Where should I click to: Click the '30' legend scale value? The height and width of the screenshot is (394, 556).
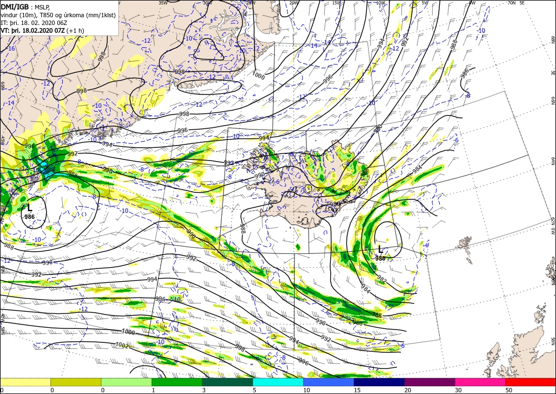coord(458,390)
